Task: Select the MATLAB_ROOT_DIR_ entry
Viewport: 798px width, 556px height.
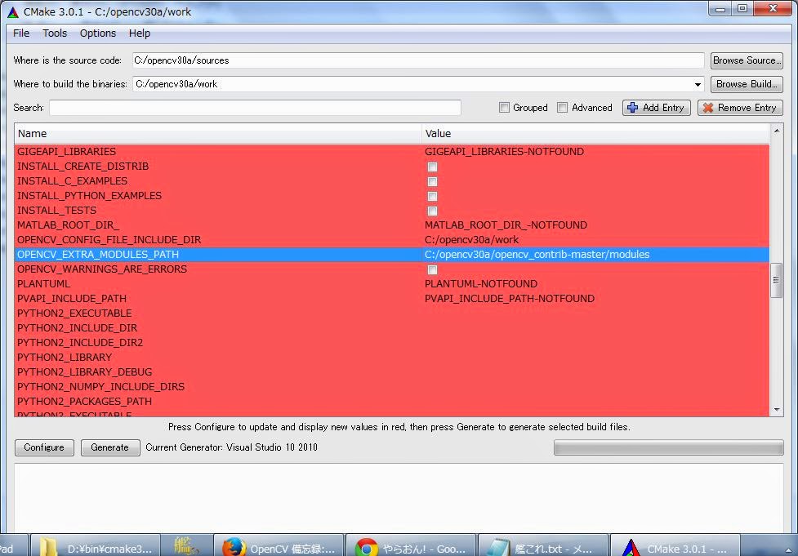Action: [68, 225]
